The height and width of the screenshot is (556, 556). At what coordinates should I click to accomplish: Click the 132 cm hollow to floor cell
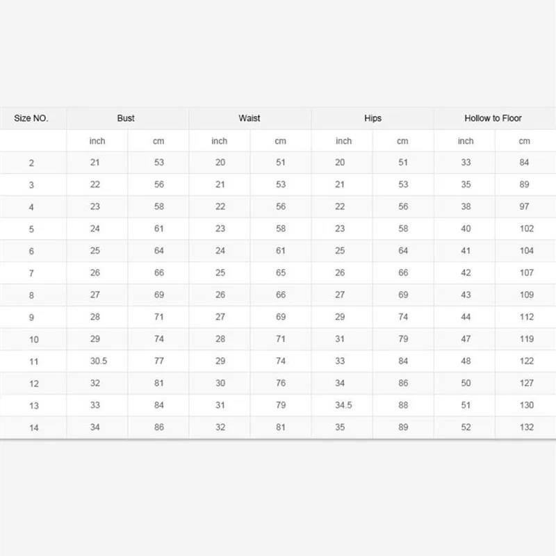coord(526,427)
